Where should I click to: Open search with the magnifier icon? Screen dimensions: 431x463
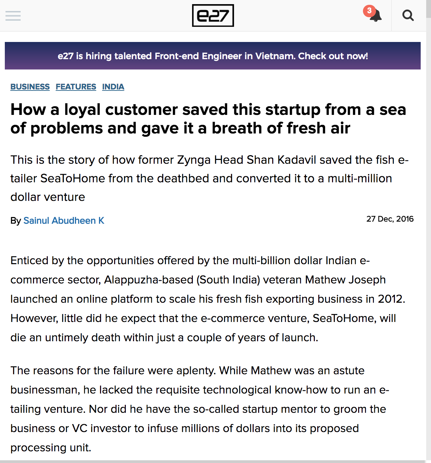[x=408, y=15]
